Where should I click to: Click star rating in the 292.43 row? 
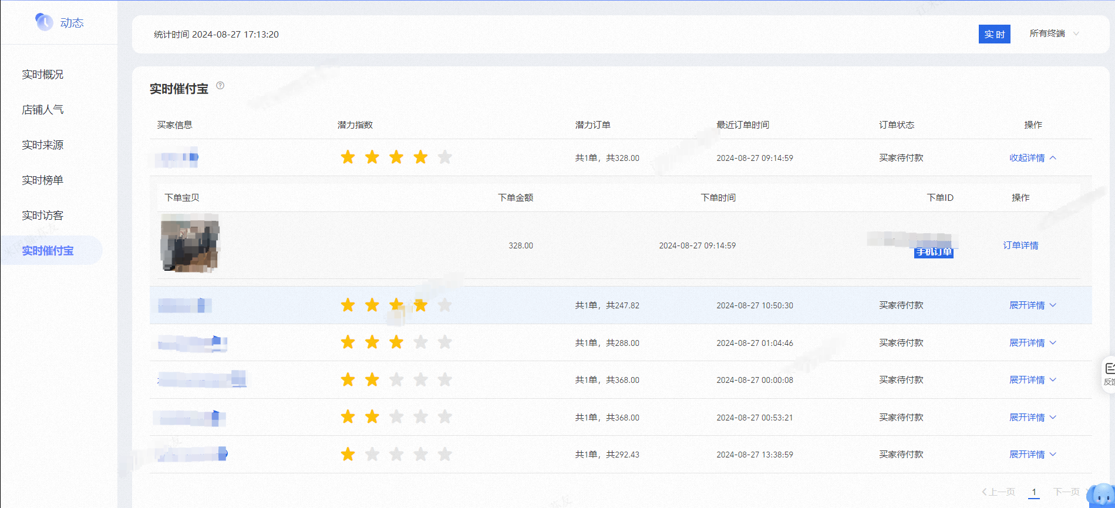pos(396,455)
